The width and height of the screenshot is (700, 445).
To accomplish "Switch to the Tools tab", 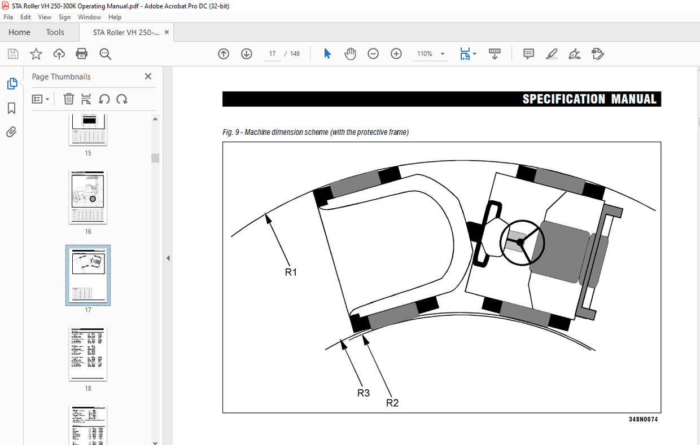I will pyautogui.click(x=55, y=32).
